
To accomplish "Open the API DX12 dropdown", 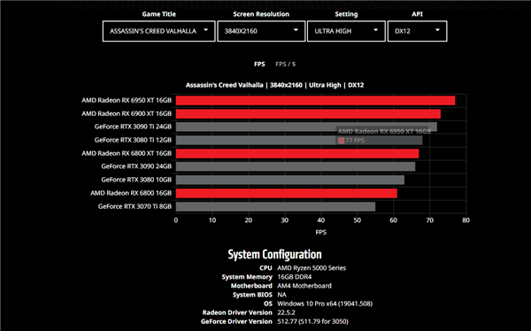I will [417, 31].
